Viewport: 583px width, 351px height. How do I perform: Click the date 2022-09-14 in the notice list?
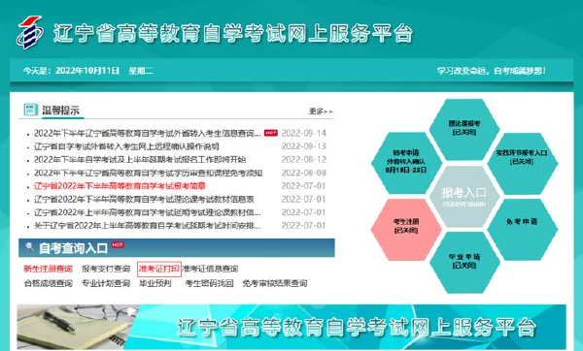pyautogui.click(x=304, y=133)
